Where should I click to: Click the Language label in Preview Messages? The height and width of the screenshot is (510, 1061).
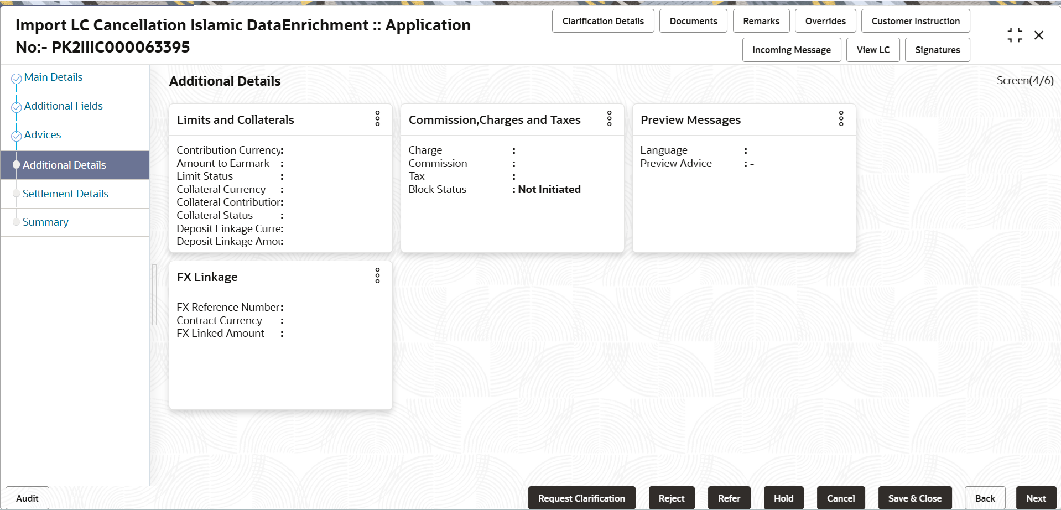point(664,150)
